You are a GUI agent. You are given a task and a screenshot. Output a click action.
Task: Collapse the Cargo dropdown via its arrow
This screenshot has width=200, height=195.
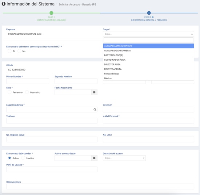(x=192, y=34)
